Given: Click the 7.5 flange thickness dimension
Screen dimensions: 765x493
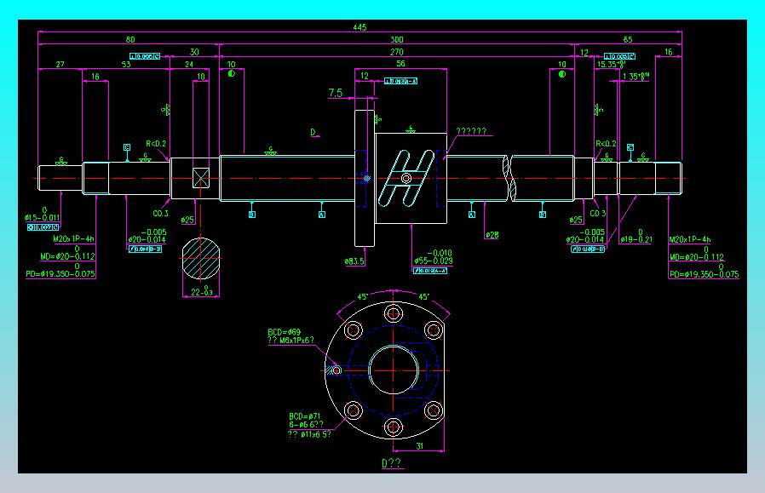Looking at the screenshot, I should 335,93.
